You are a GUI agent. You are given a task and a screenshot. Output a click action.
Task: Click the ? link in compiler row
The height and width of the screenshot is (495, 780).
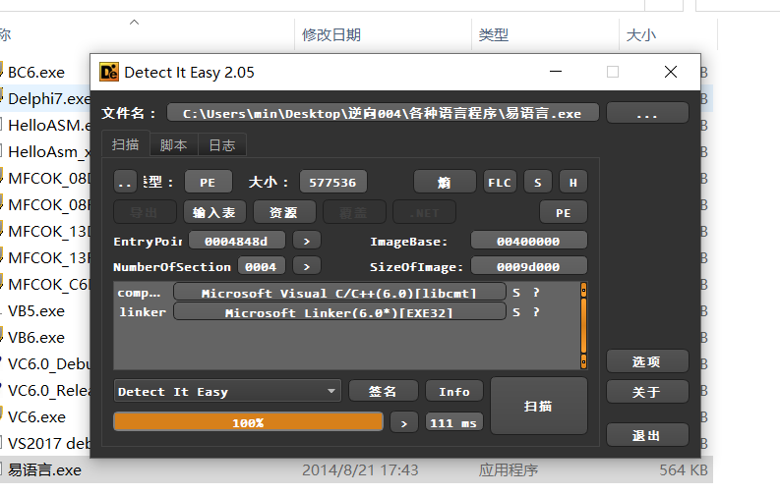pyautogui.click(x=536, y=293)
